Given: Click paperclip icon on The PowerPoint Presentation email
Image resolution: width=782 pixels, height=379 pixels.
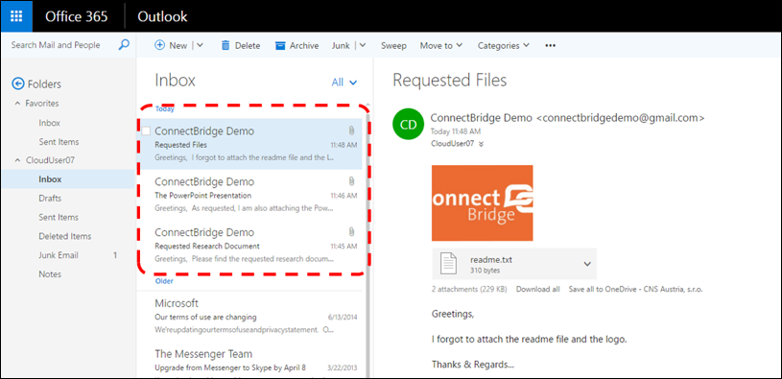Looking at the screenshot, I should click(x=351, y=181).
